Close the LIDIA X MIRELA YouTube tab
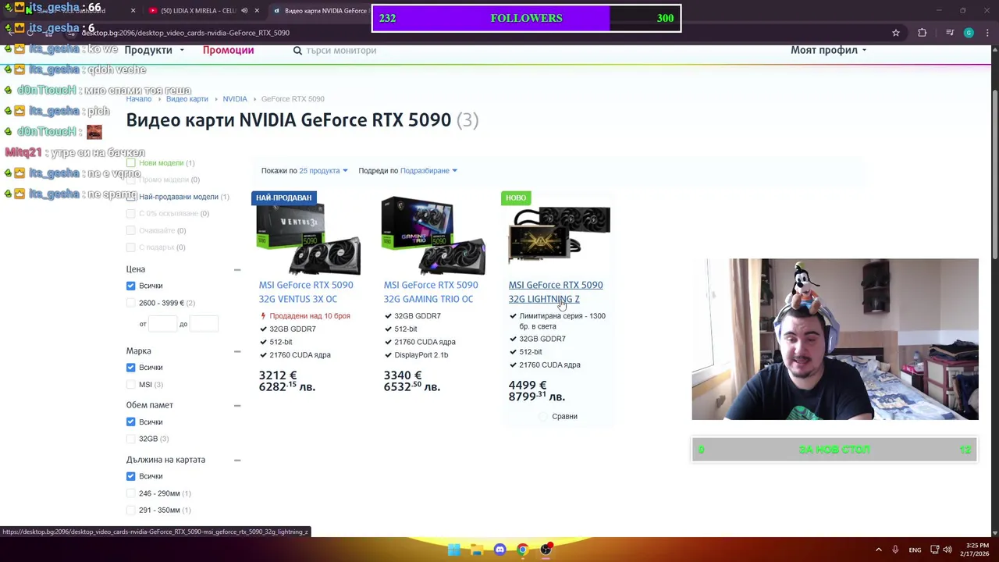Screen dimensions: 999x562 pos(257,11)
